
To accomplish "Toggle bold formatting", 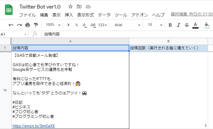I will click(170, 25).
